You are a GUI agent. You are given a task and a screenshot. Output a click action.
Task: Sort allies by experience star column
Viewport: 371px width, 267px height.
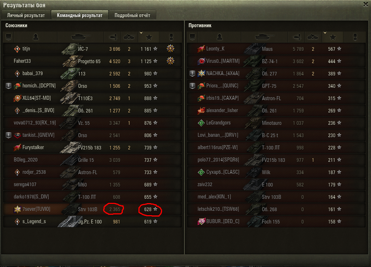coord(149,37)
